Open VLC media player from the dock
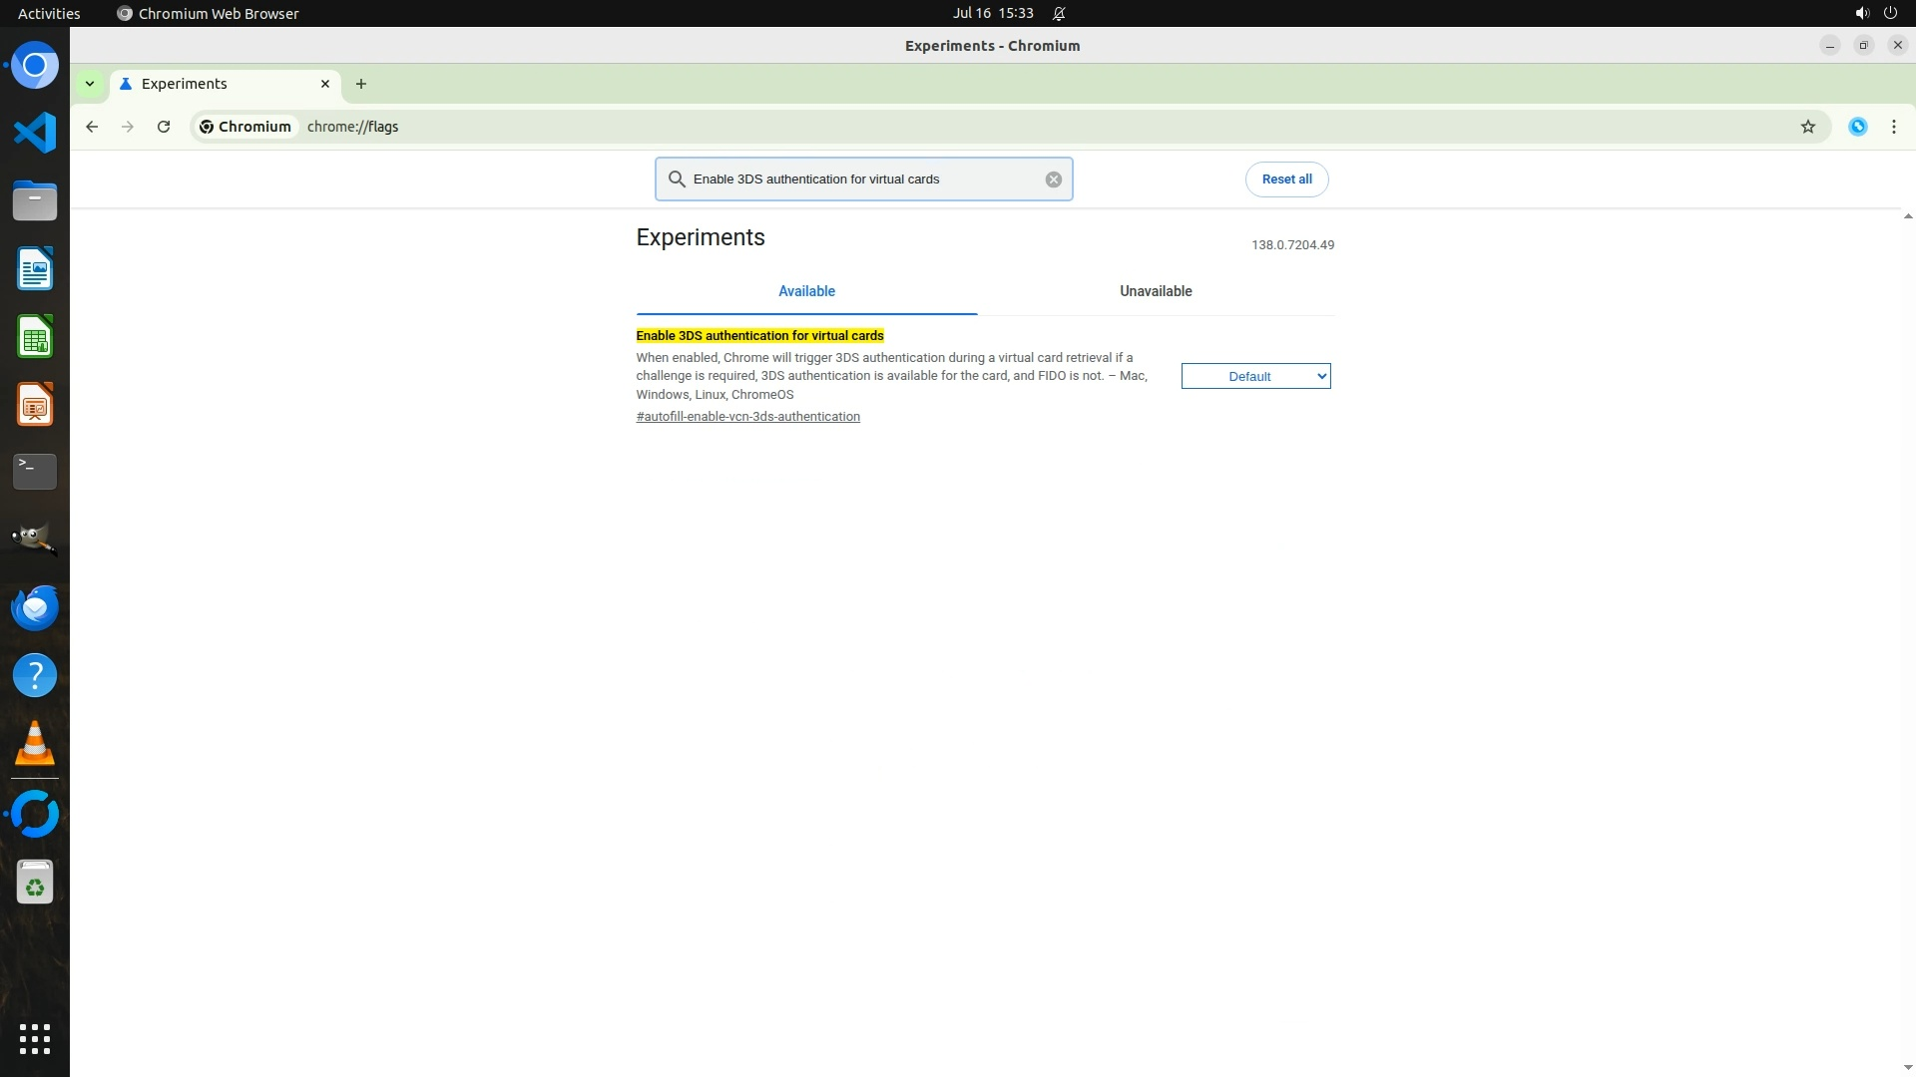 tap(35, 744)
